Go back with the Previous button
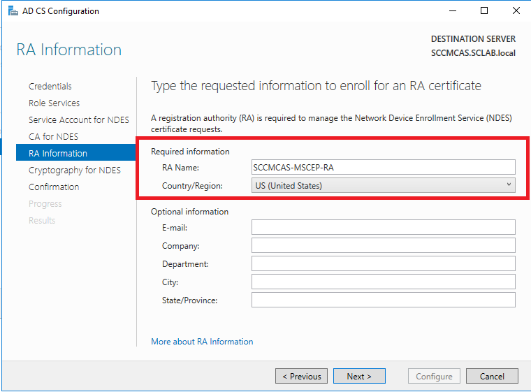Screen dimensions: 531x392 [x=302, y=376]
